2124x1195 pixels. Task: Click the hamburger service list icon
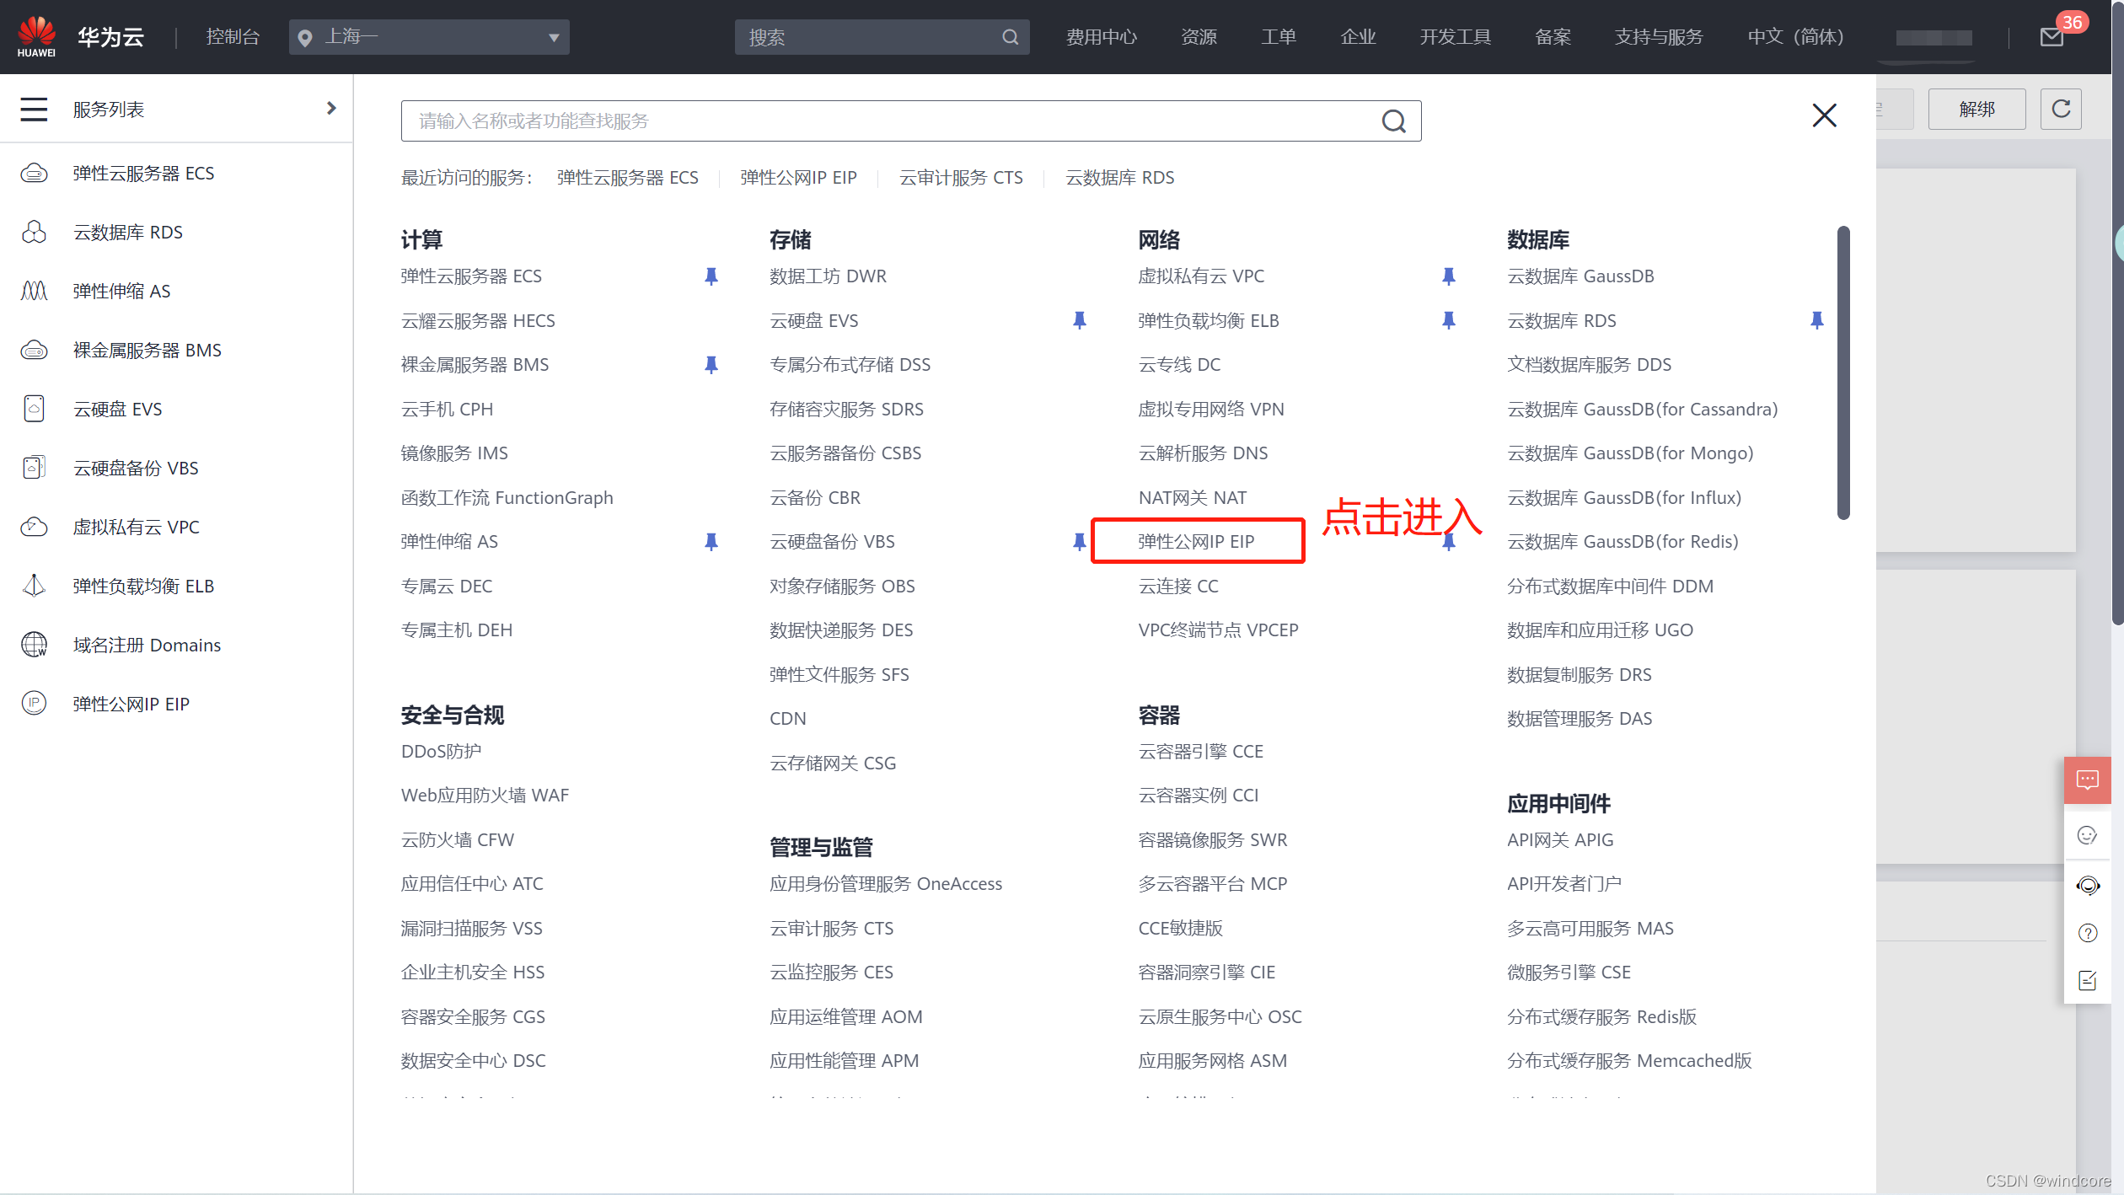coord(34,110)
